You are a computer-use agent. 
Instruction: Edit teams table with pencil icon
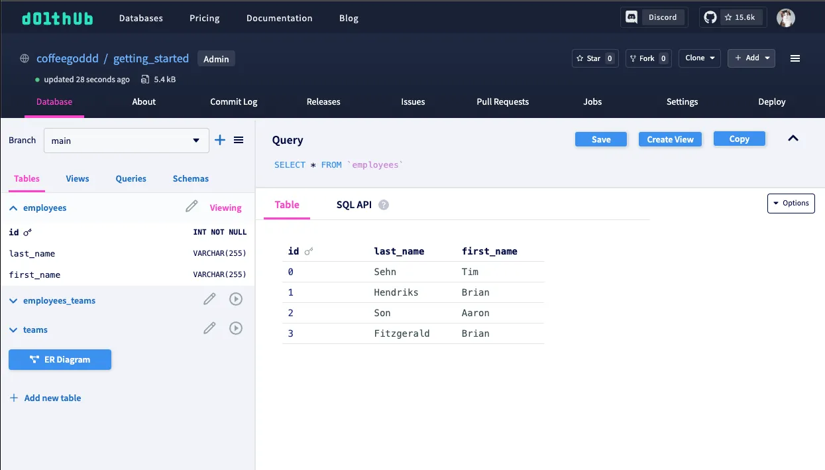(209, 328)
